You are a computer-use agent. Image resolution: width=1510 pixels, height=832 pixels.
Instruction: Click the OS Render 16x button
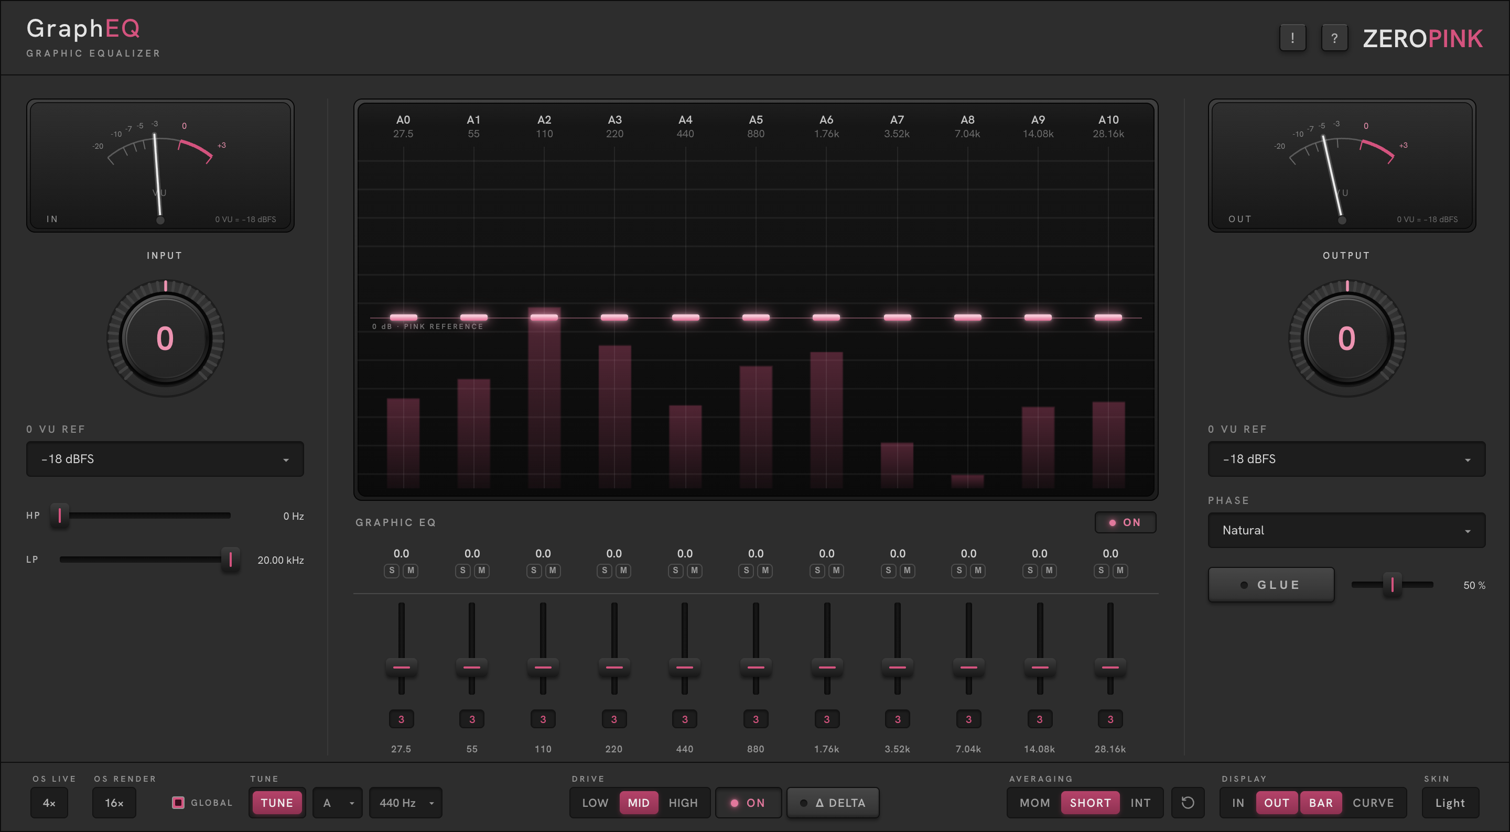click(114, 803)
